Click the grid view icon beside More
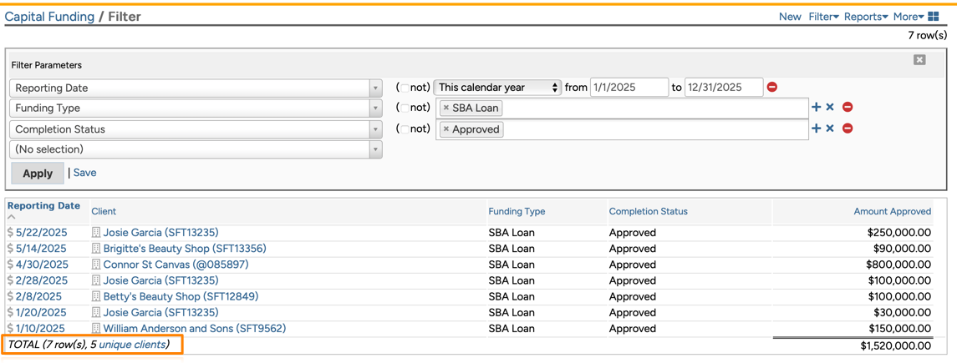 point(934,17)
